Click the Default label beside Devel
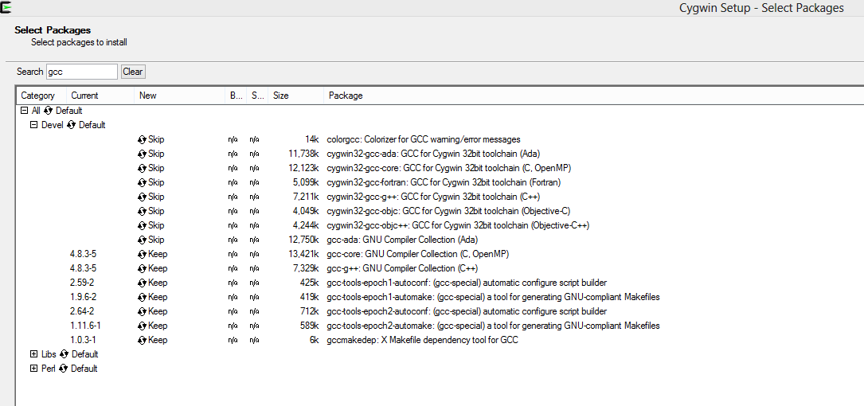The width and height of the screenshot is (864, 406). coord(92,125)
